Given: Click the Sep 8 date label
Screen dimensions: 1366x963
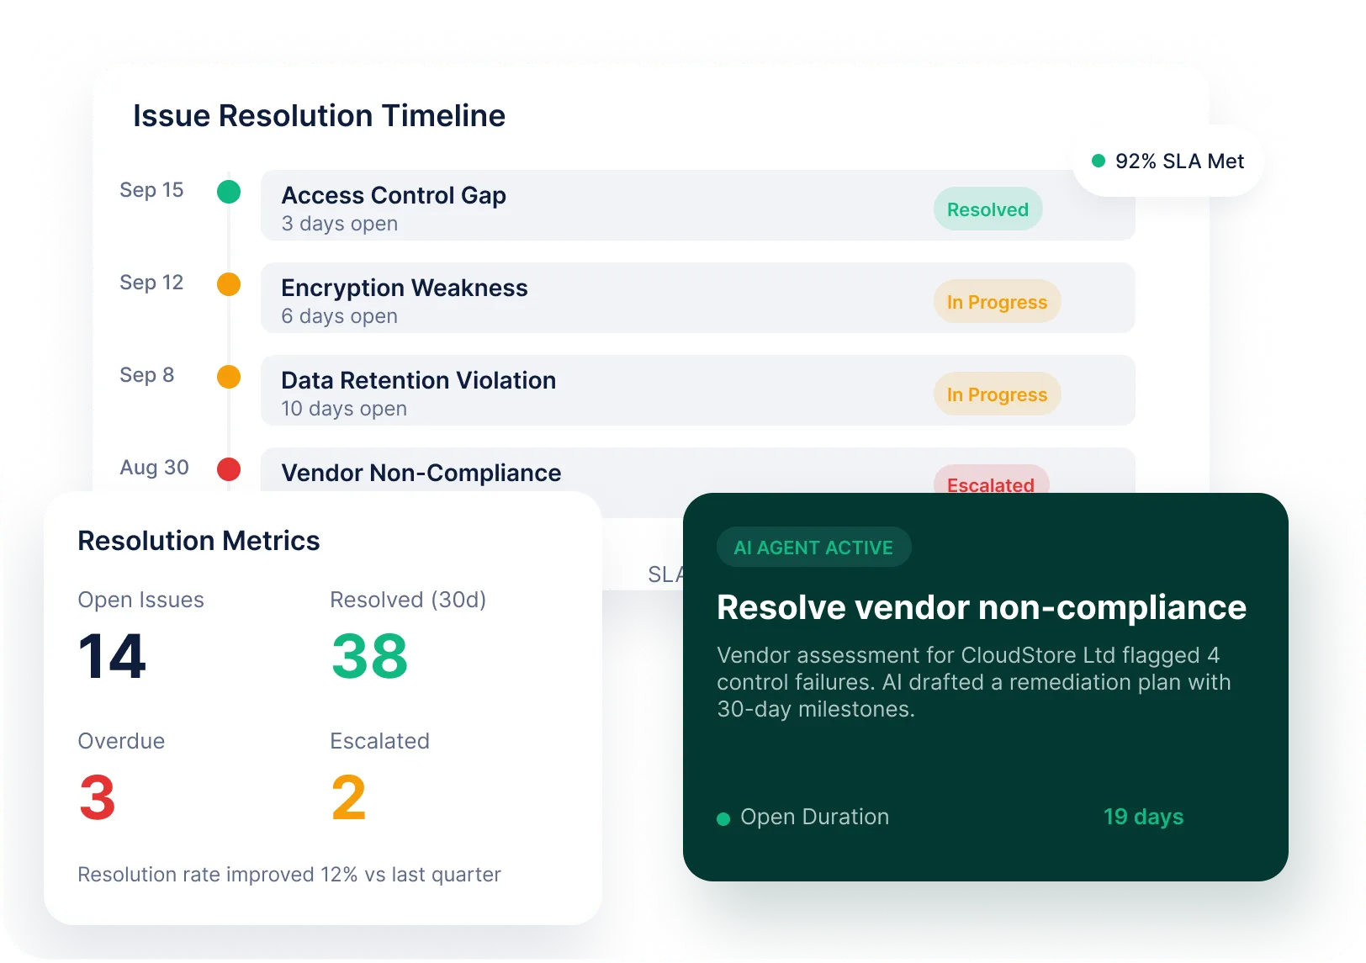Looking at the screenshot, I should (x=147, y=375).
